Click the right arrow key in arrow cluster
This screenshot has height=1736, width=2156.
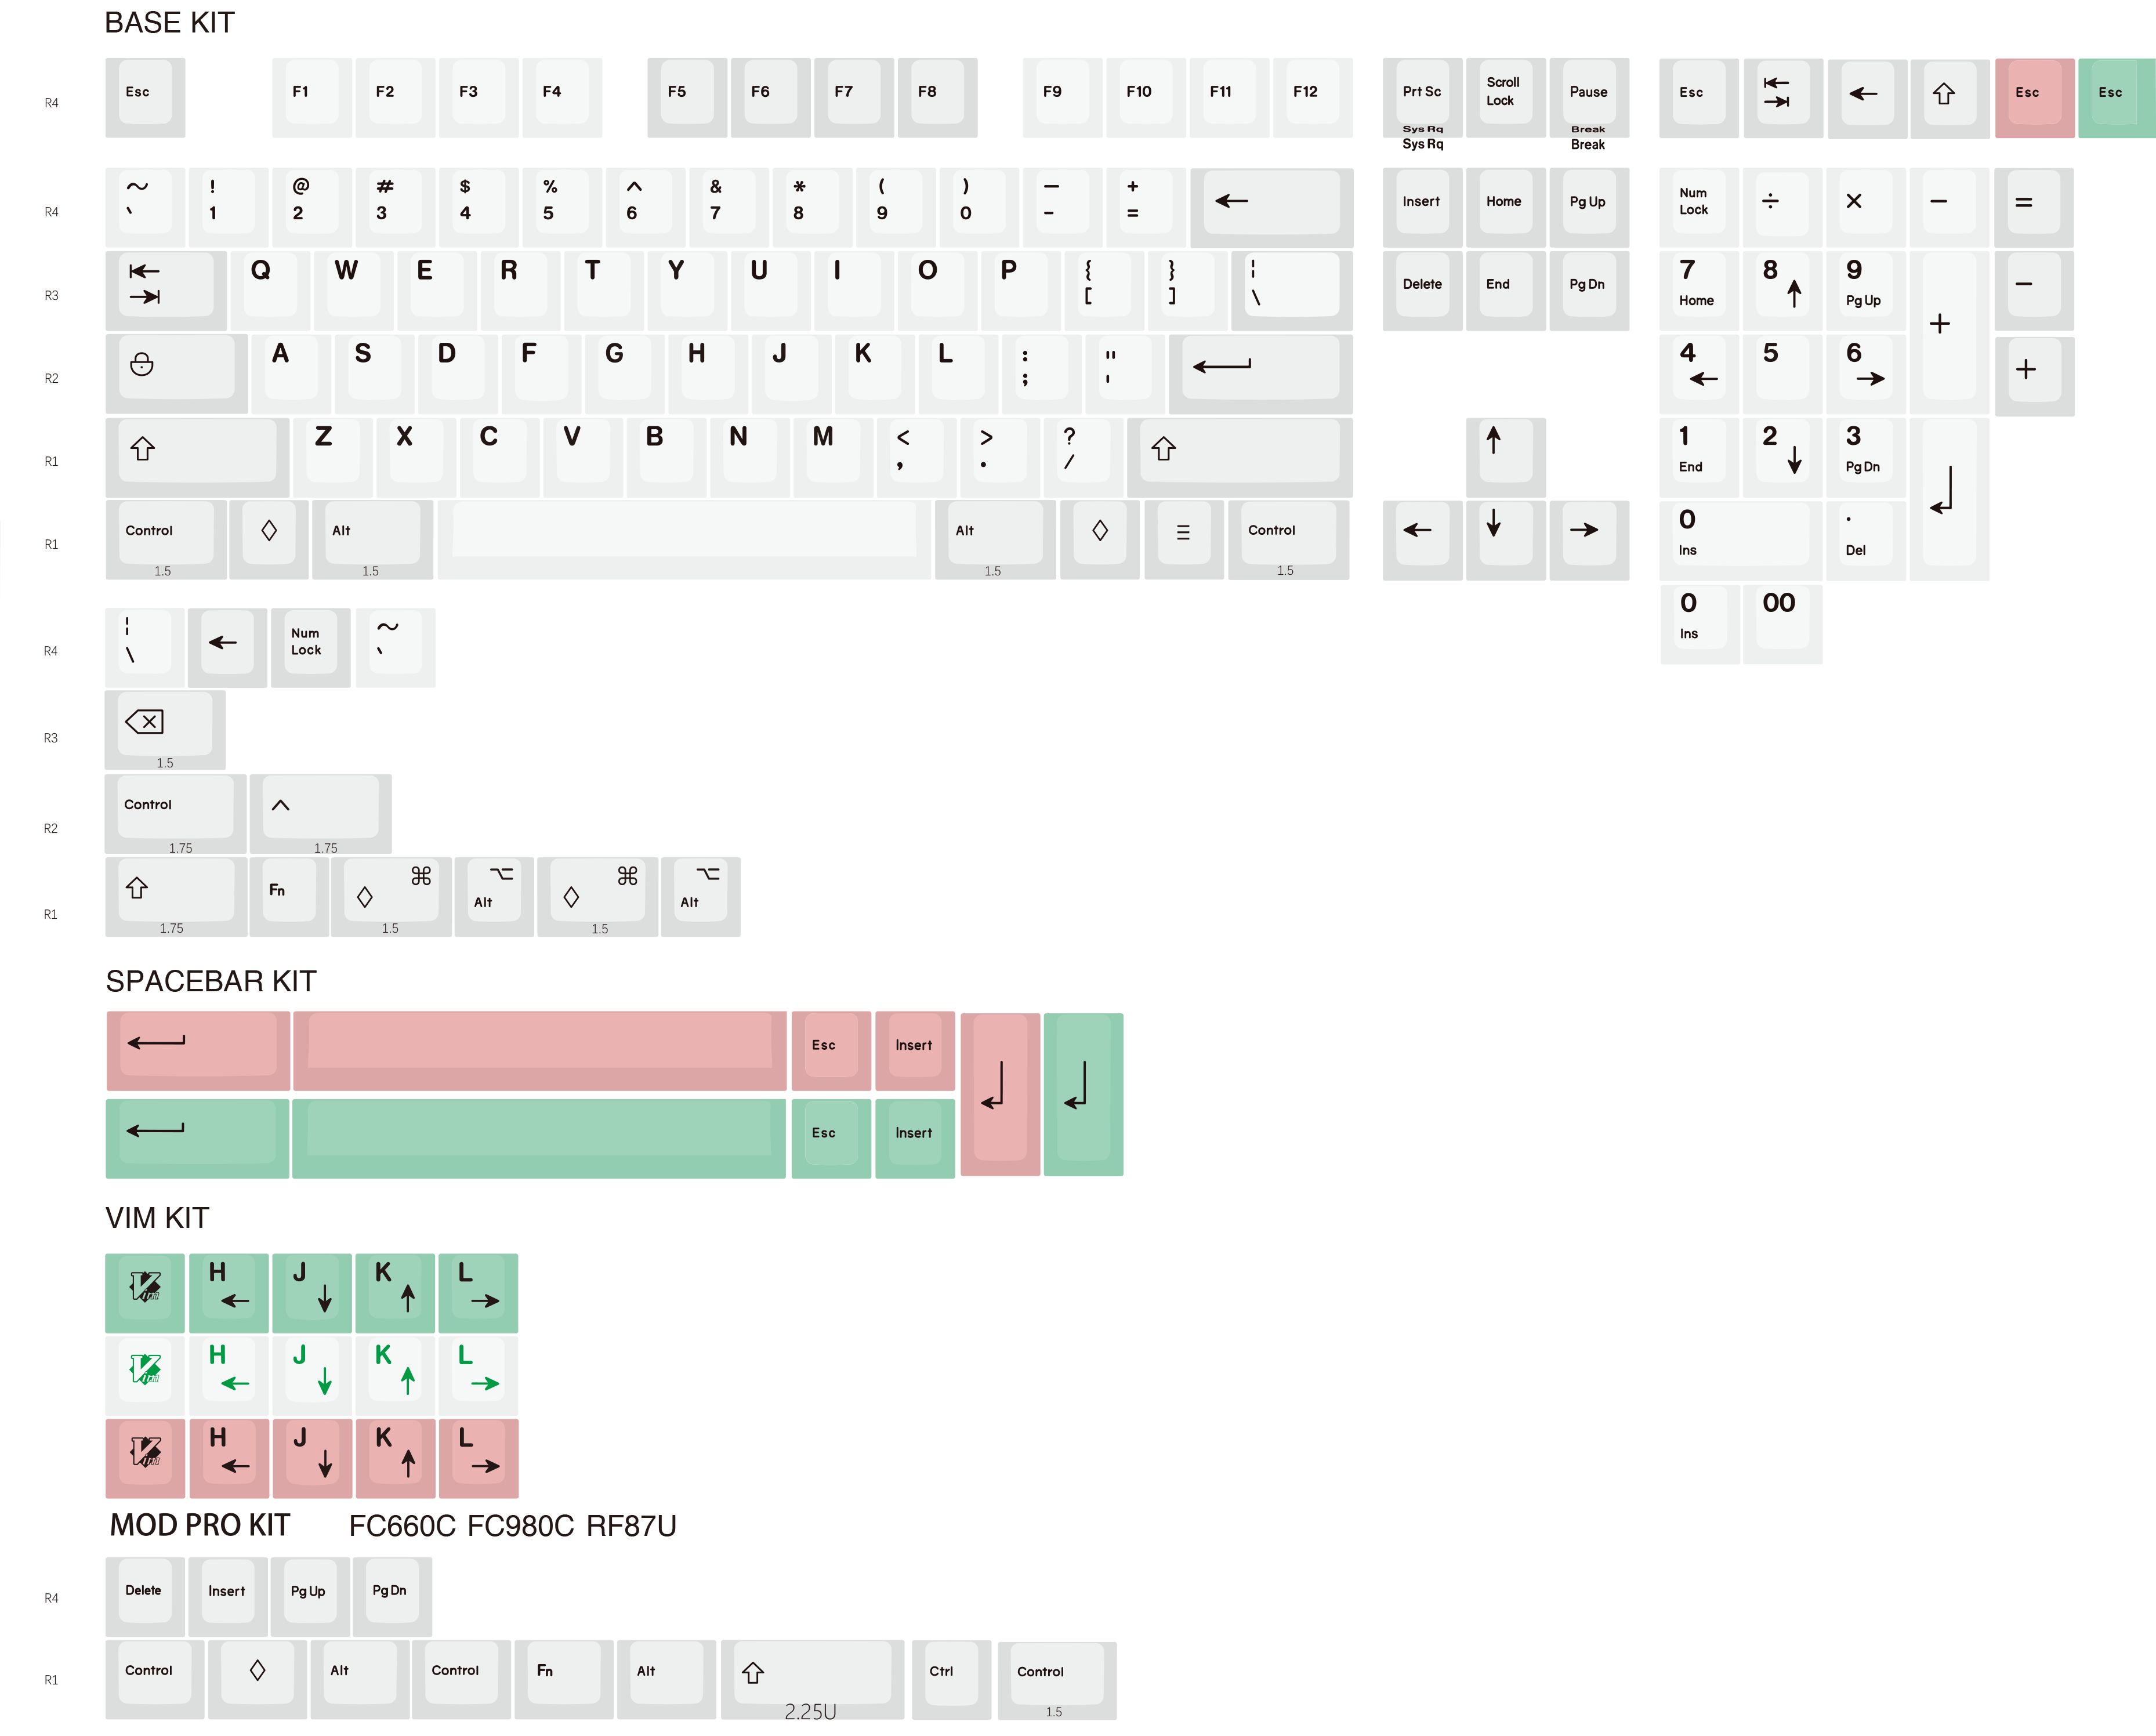pyautogui.click(x=1589, y=540)
